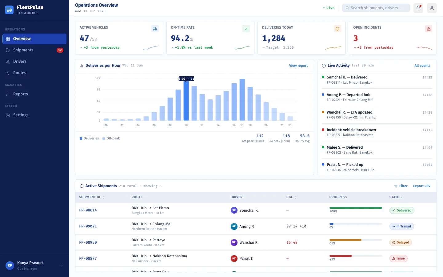The height and width of the screenshot is (277, 443).
Task: Open Somchai K. — Delivered activity event
Action: (x=377, y=80)
